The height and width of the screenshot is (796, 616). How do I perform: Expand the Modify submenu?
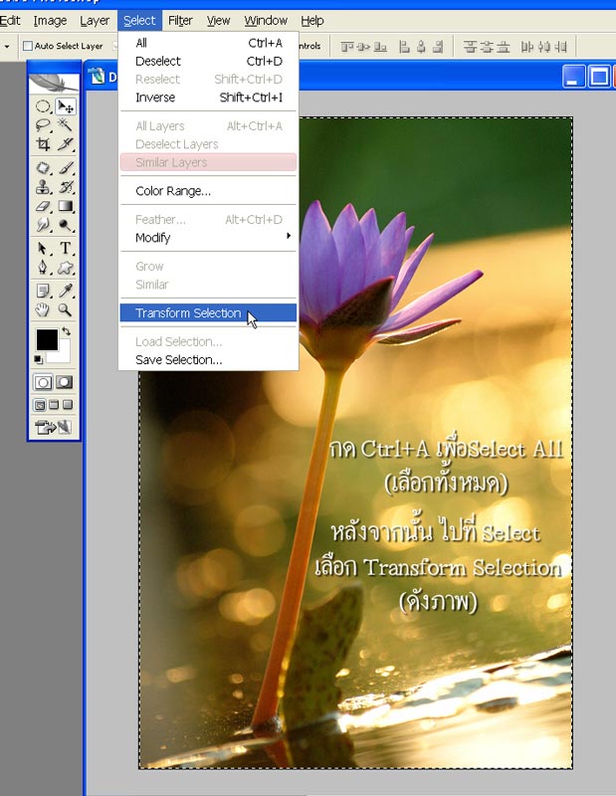coord(208,238)
